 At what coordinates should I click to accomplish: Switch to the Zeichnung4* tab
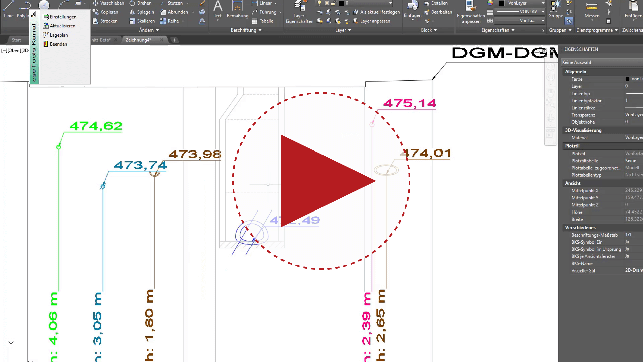pyautogui.click(x=138, y=40)
